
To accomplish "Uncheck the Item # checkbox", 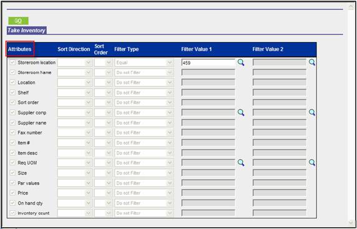I will (x=12, y=143).
